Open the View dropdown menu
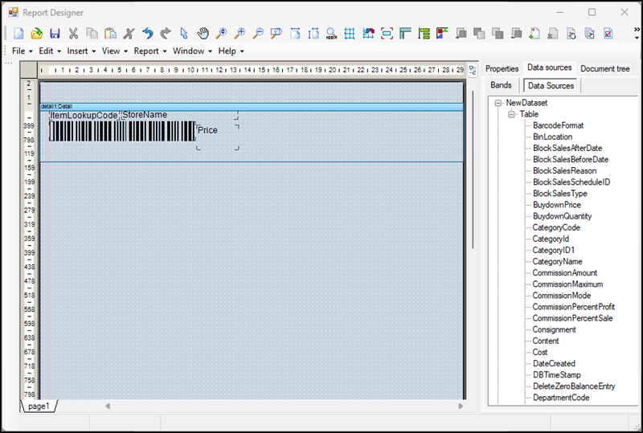Image resolution: width=643 pixels, height=433 pixels. click(x=115, y=51)
